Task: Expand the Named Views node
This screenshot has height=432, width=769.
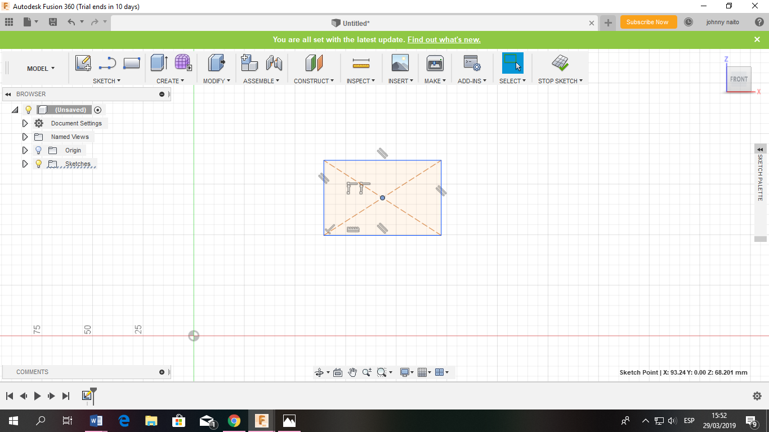Action: 25,137
